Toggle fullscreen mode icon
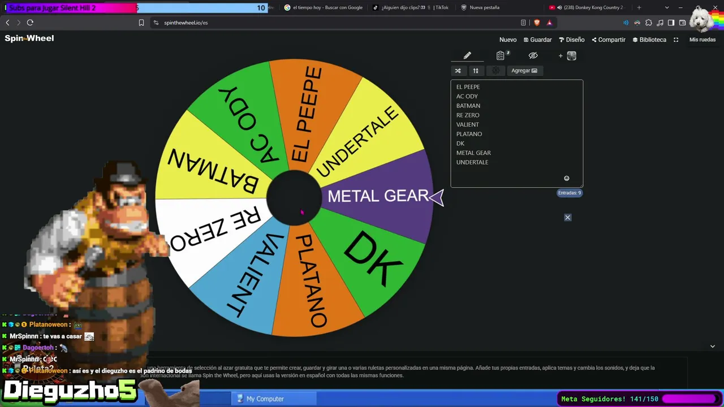The image size is (724, 407). (676, 40)
